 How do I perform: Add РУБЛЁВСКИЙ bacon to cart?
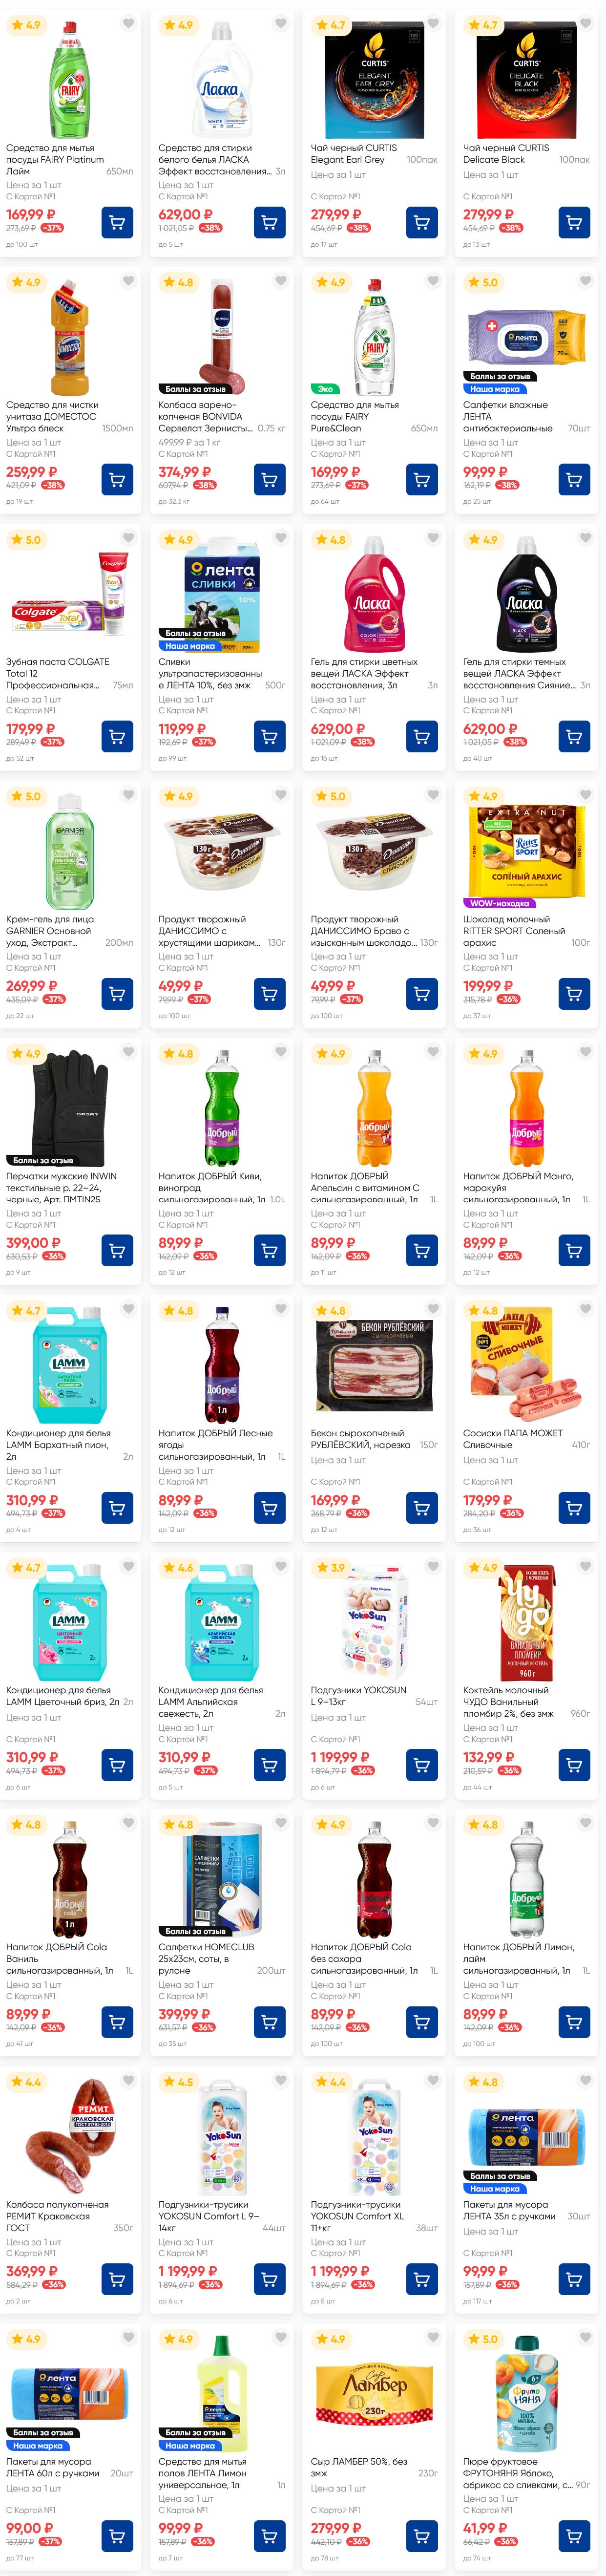pos(421,1507)
